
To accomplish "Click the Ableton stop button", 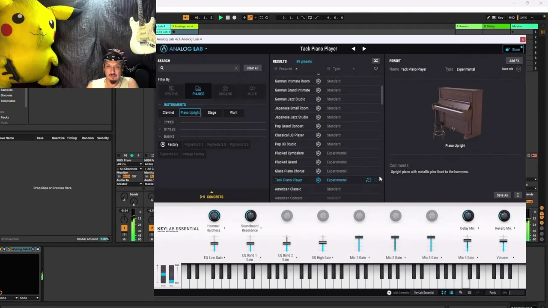I will (x=227, y=18).
